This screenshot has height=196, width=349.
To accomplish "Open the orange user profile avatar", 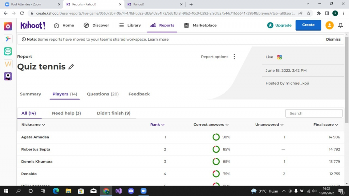I will tap(330, 25).
